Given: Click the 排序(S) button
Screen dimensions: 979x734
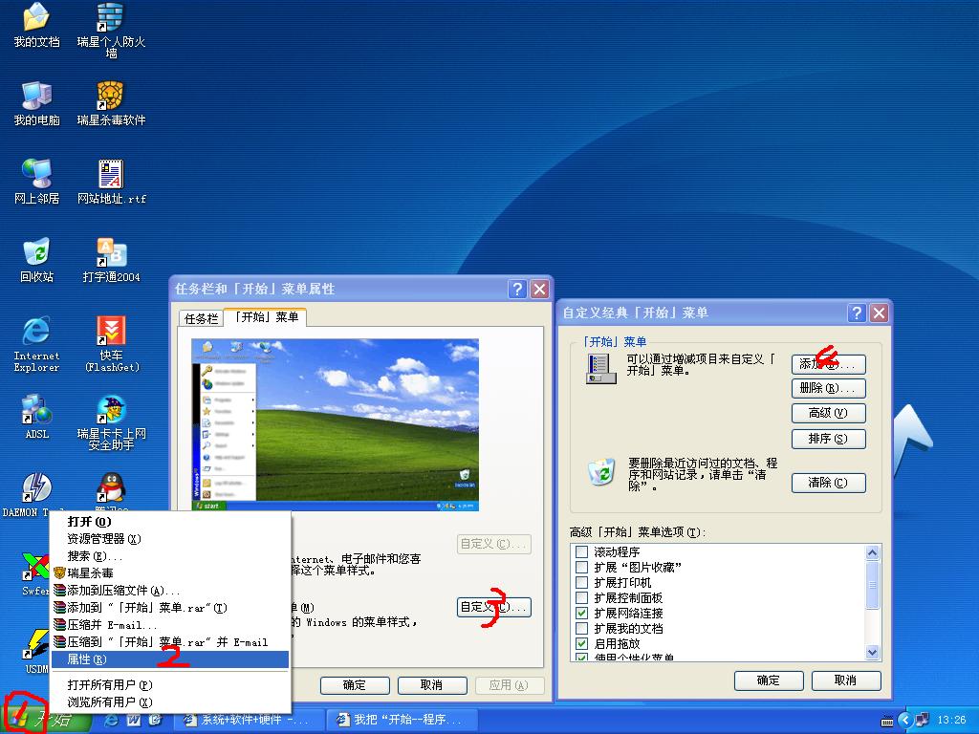Looking at the screenshot, I should [x=829, y=439].
